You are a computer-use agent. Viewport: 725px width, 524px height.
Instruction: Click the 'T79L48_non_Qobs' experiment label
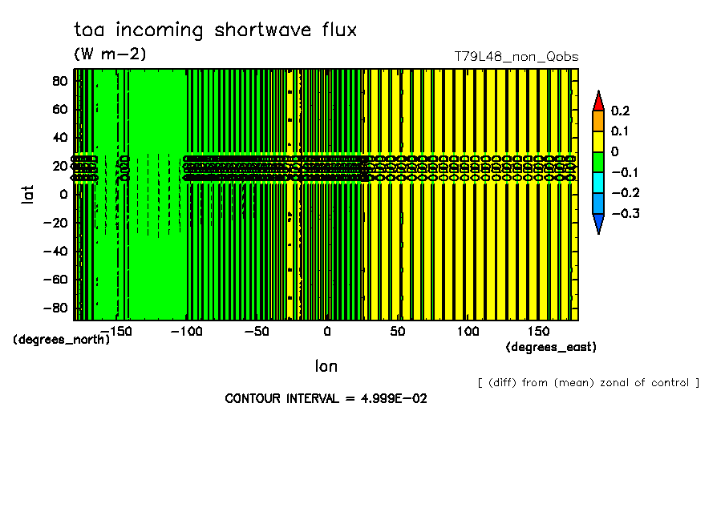click(x=516, y=57)
